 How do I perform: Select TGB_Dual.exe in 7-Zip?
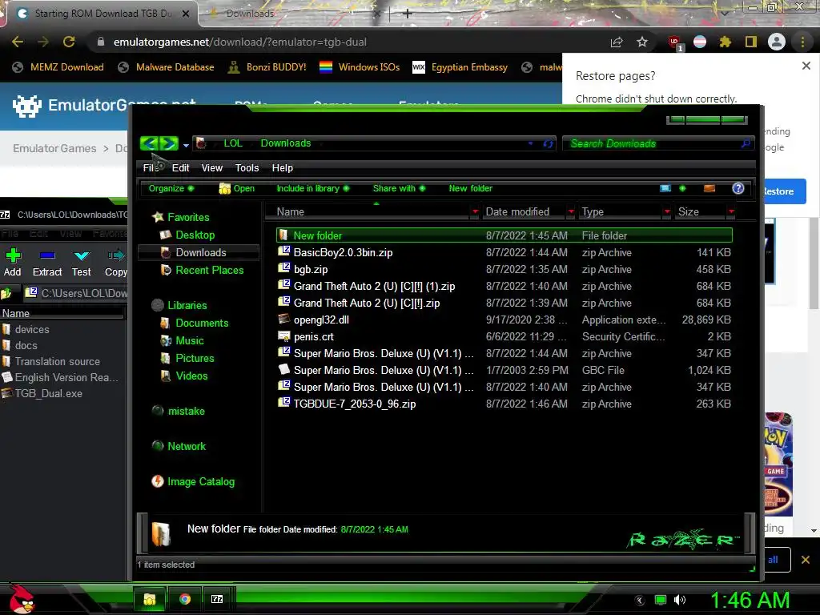[49, 393]
